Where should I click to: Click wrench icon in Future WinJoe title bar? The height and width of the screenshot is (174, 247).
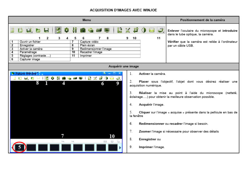click(x=104, y=73)
